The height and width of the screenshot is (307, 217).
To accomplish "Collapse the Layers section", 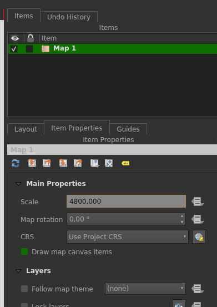I will (18, 271).
